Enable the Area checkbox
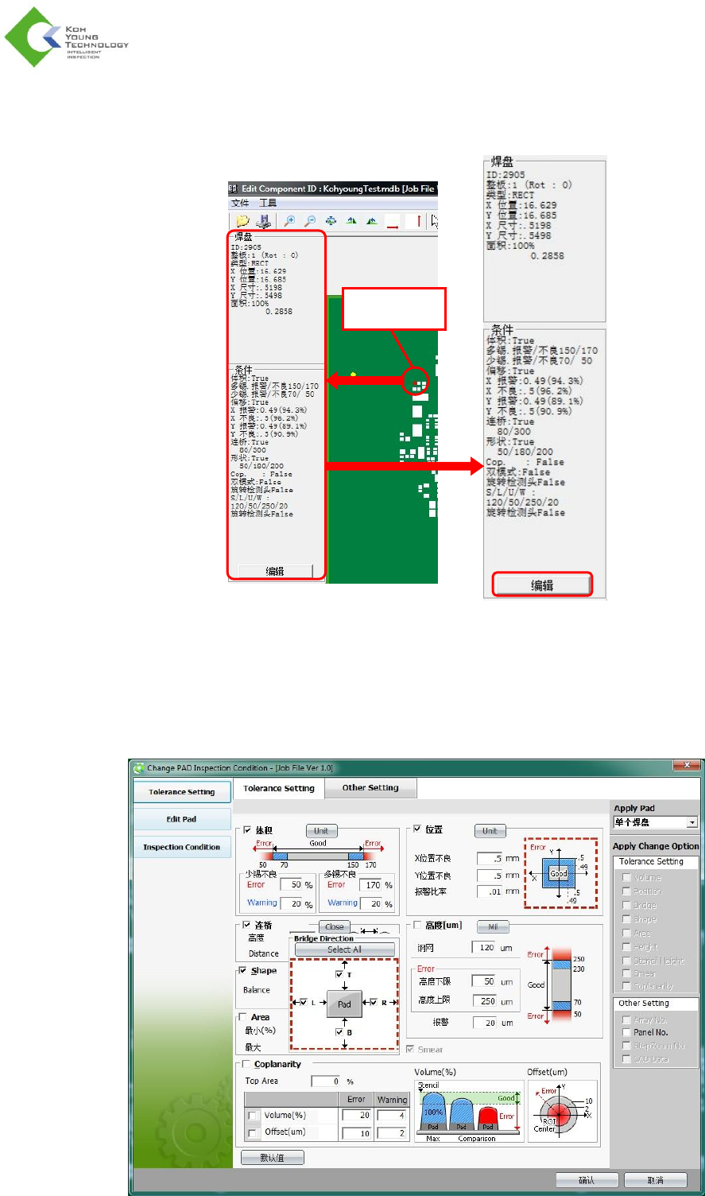 243,1017
